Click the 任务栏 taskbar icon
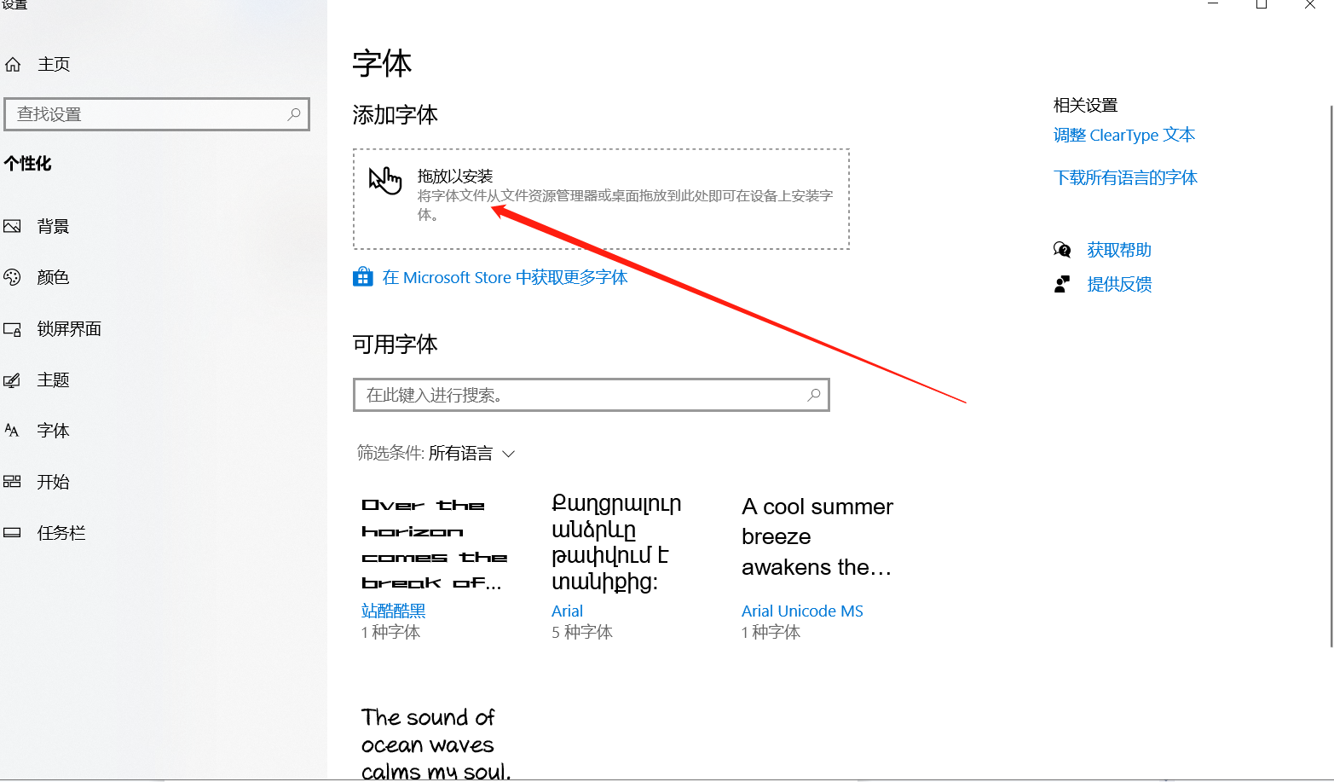 click(12, 533)
